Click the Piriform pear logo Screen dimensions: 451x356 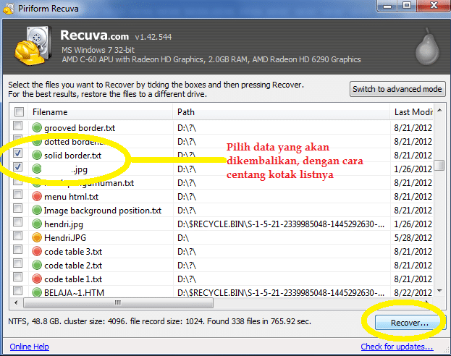(x=427, y=46)
